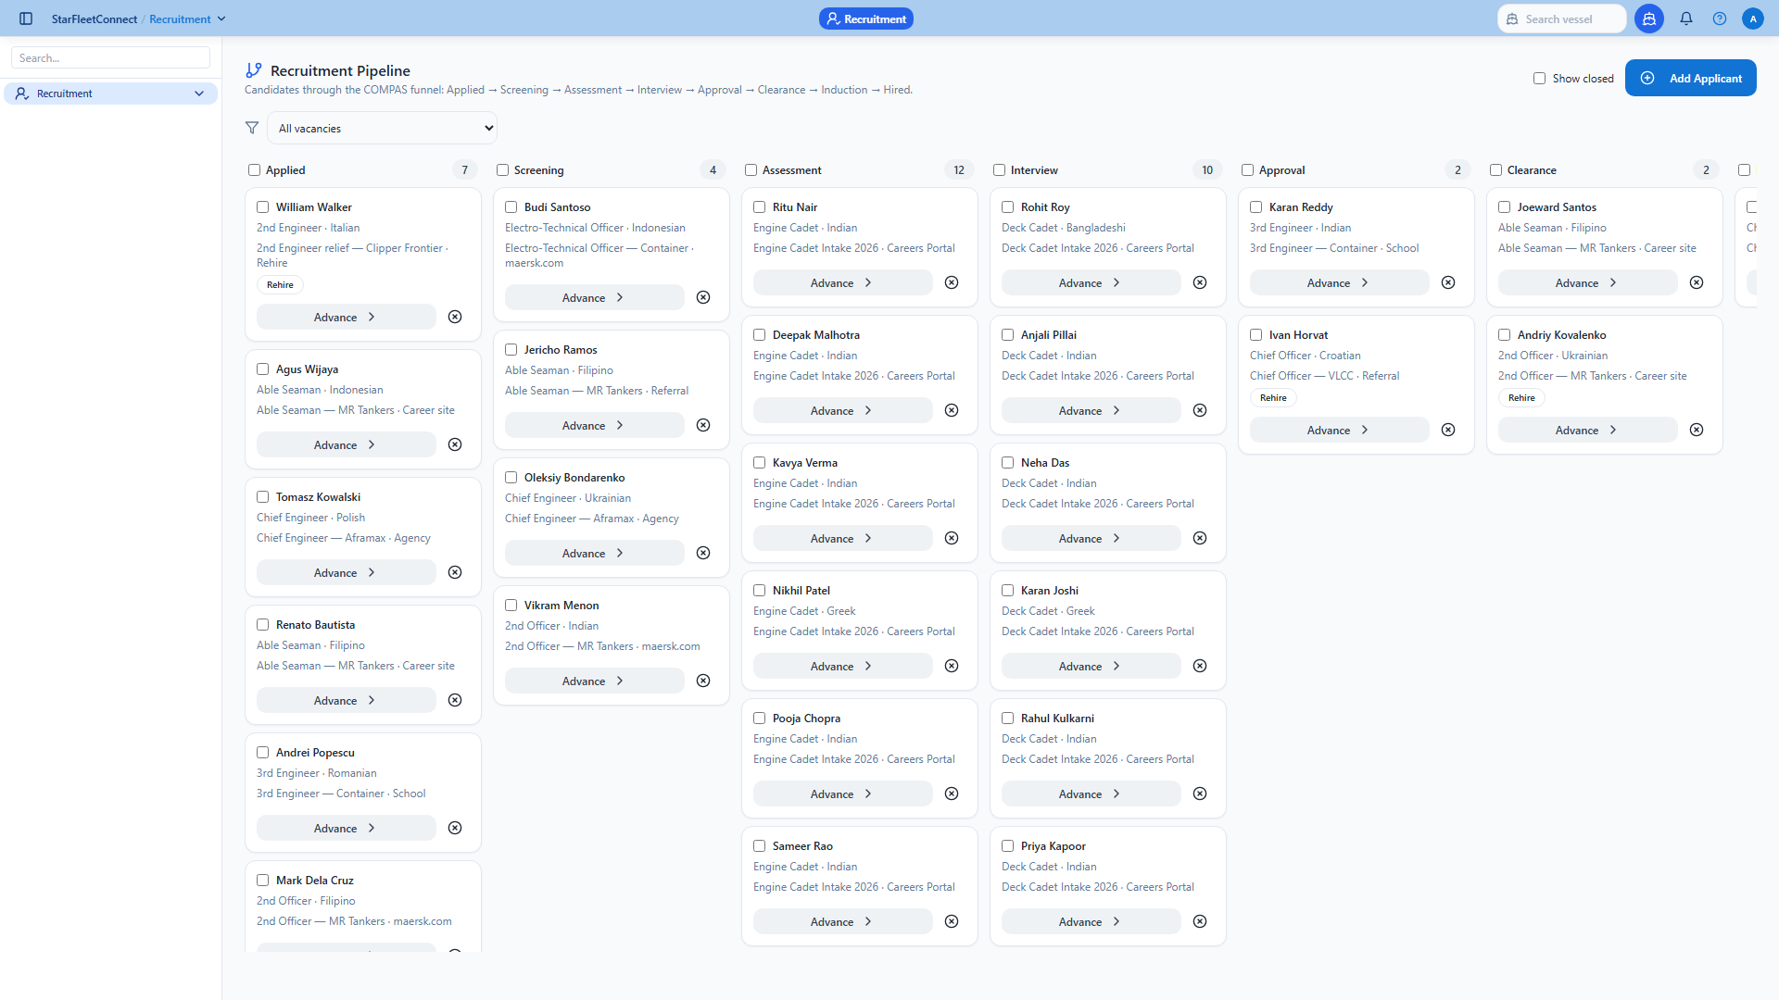Screen dimensions: 1779x1000
Task: Focus the Search vessel field
Action: (x=1561, y=19)
